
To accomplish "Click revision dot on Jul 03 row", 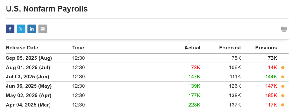I will point(283,77).
